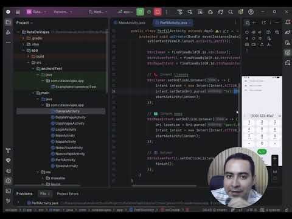Click horizontal scrollbar under code editor
Image resolution: width=292 pixels, height=219 pixels.
pyautogui.click(x=164, y=186)
